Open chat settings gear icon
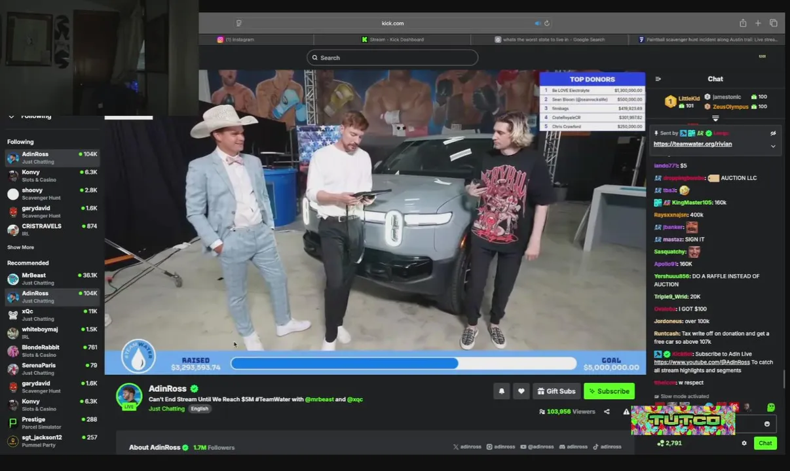The image size is (790, 471). [x=744, y=443]
